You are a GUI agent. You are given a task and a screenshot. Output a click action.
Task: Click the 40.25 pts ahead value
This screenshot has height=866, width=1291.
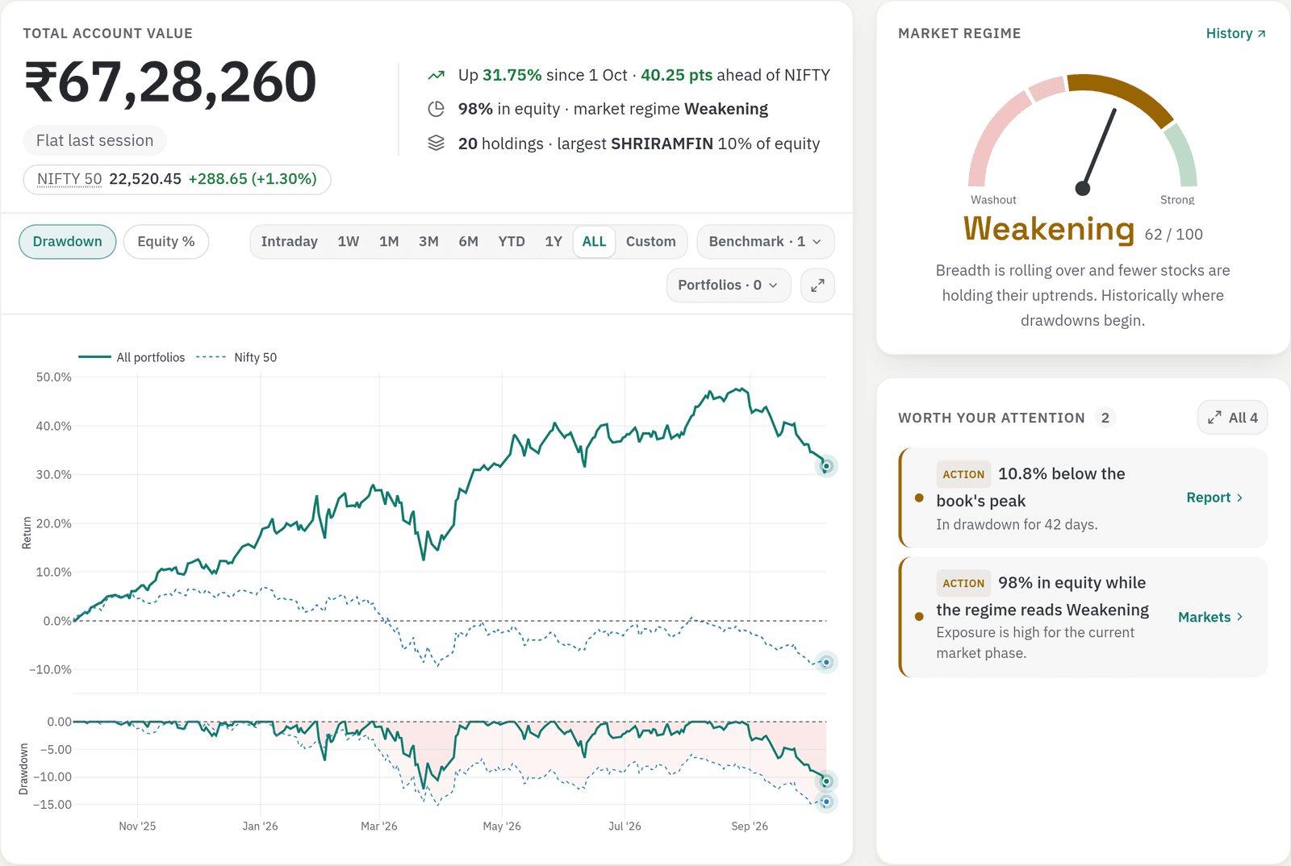click(x=677, y=75)
